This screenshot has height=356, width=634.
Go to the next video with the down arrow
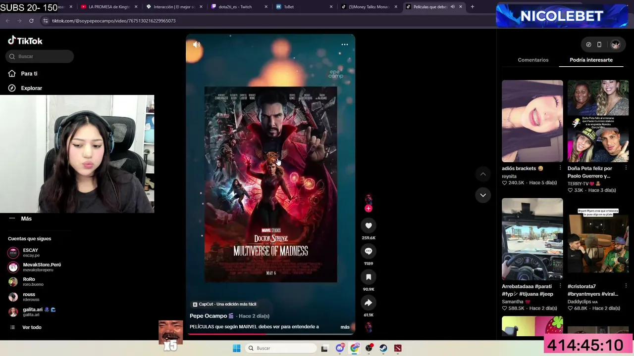[x=483, y=195]
